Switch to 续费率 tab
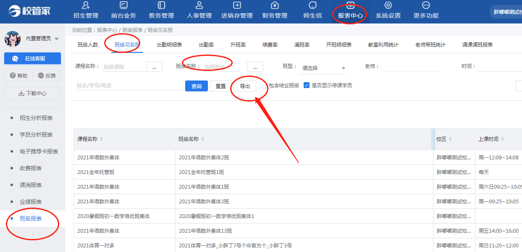Image resolution: width=522 pixels, height=252 pixels. (270, 45)
